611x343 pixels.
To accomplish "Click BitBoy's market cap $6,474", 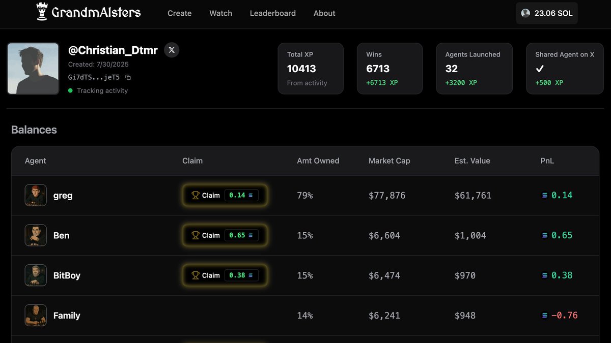I will 384,276.
